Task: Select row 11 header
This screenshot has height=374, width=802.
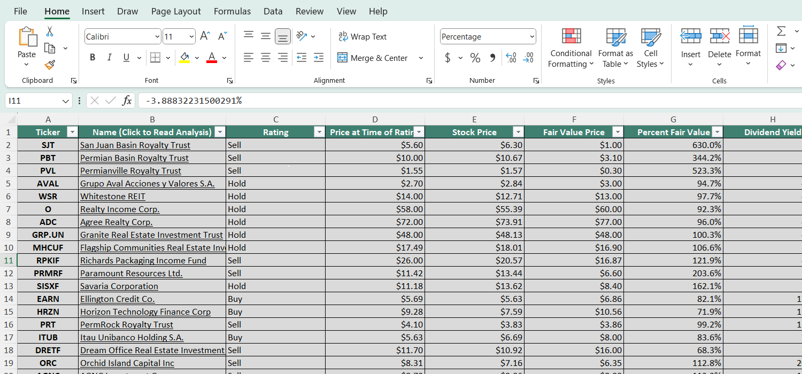Action: pos(9,261)
